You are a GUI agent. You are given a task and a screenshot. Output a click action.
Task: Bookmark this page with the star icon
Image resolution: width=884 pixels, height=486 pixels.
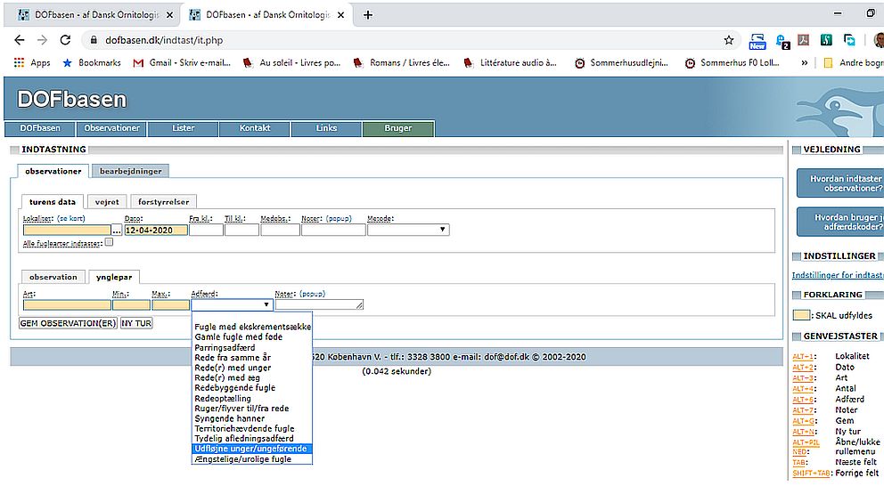click(x=728, y=40)
